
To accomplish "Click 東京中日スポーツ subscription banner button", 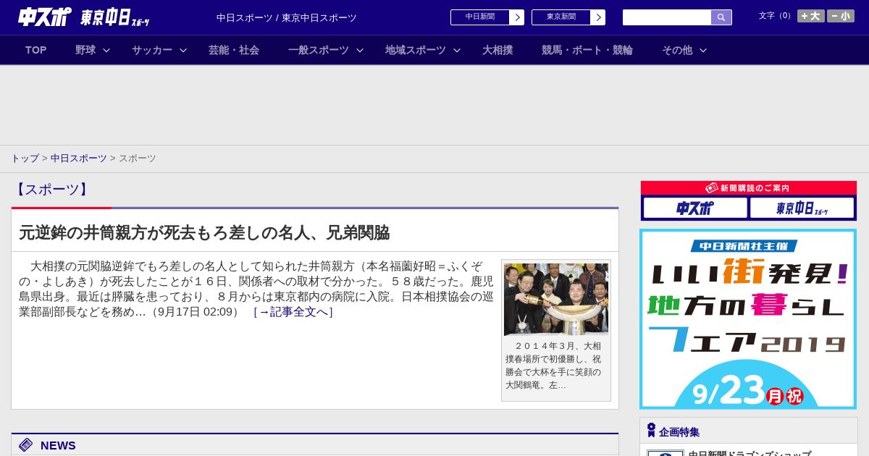I will pos(802,208).
